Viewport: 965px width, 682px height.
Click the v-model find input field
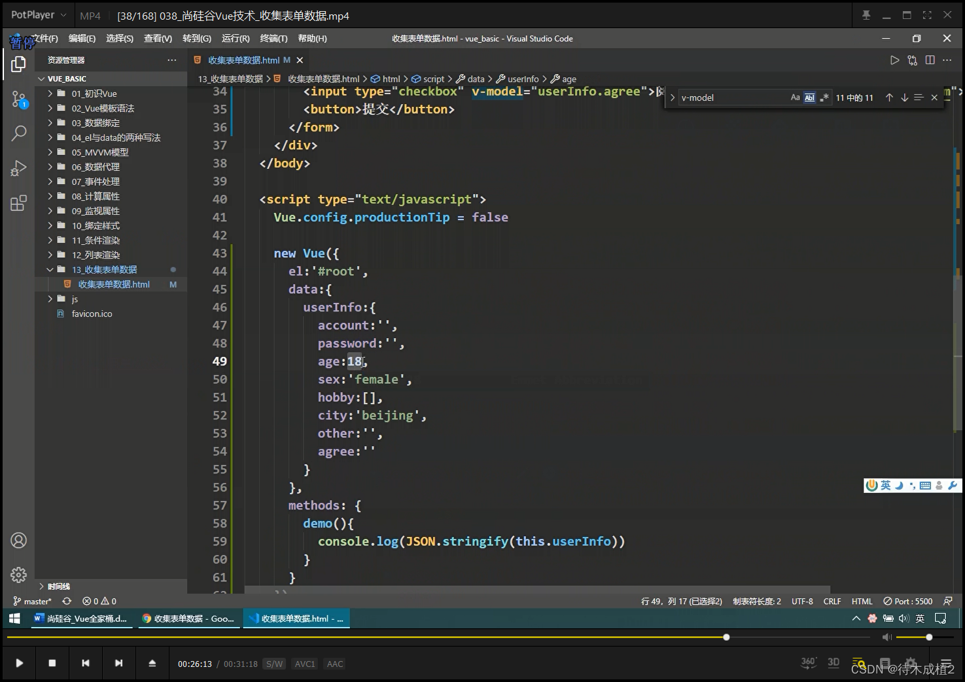(733, 98)
